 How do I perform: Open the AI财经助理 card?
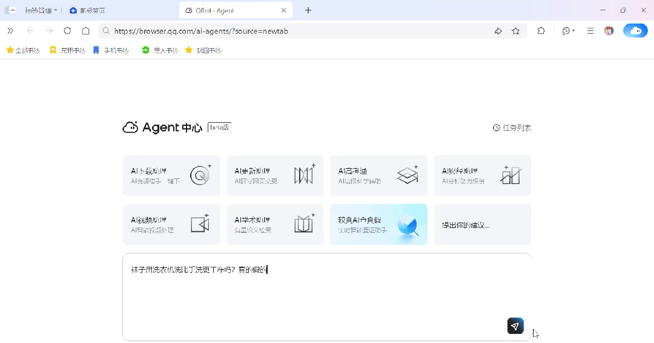click(483, 175)
